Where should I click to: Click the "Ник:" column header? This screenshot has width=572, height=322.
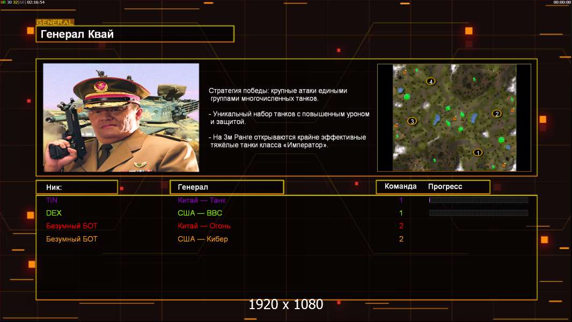pyautogui.click(x=76, y=187)
